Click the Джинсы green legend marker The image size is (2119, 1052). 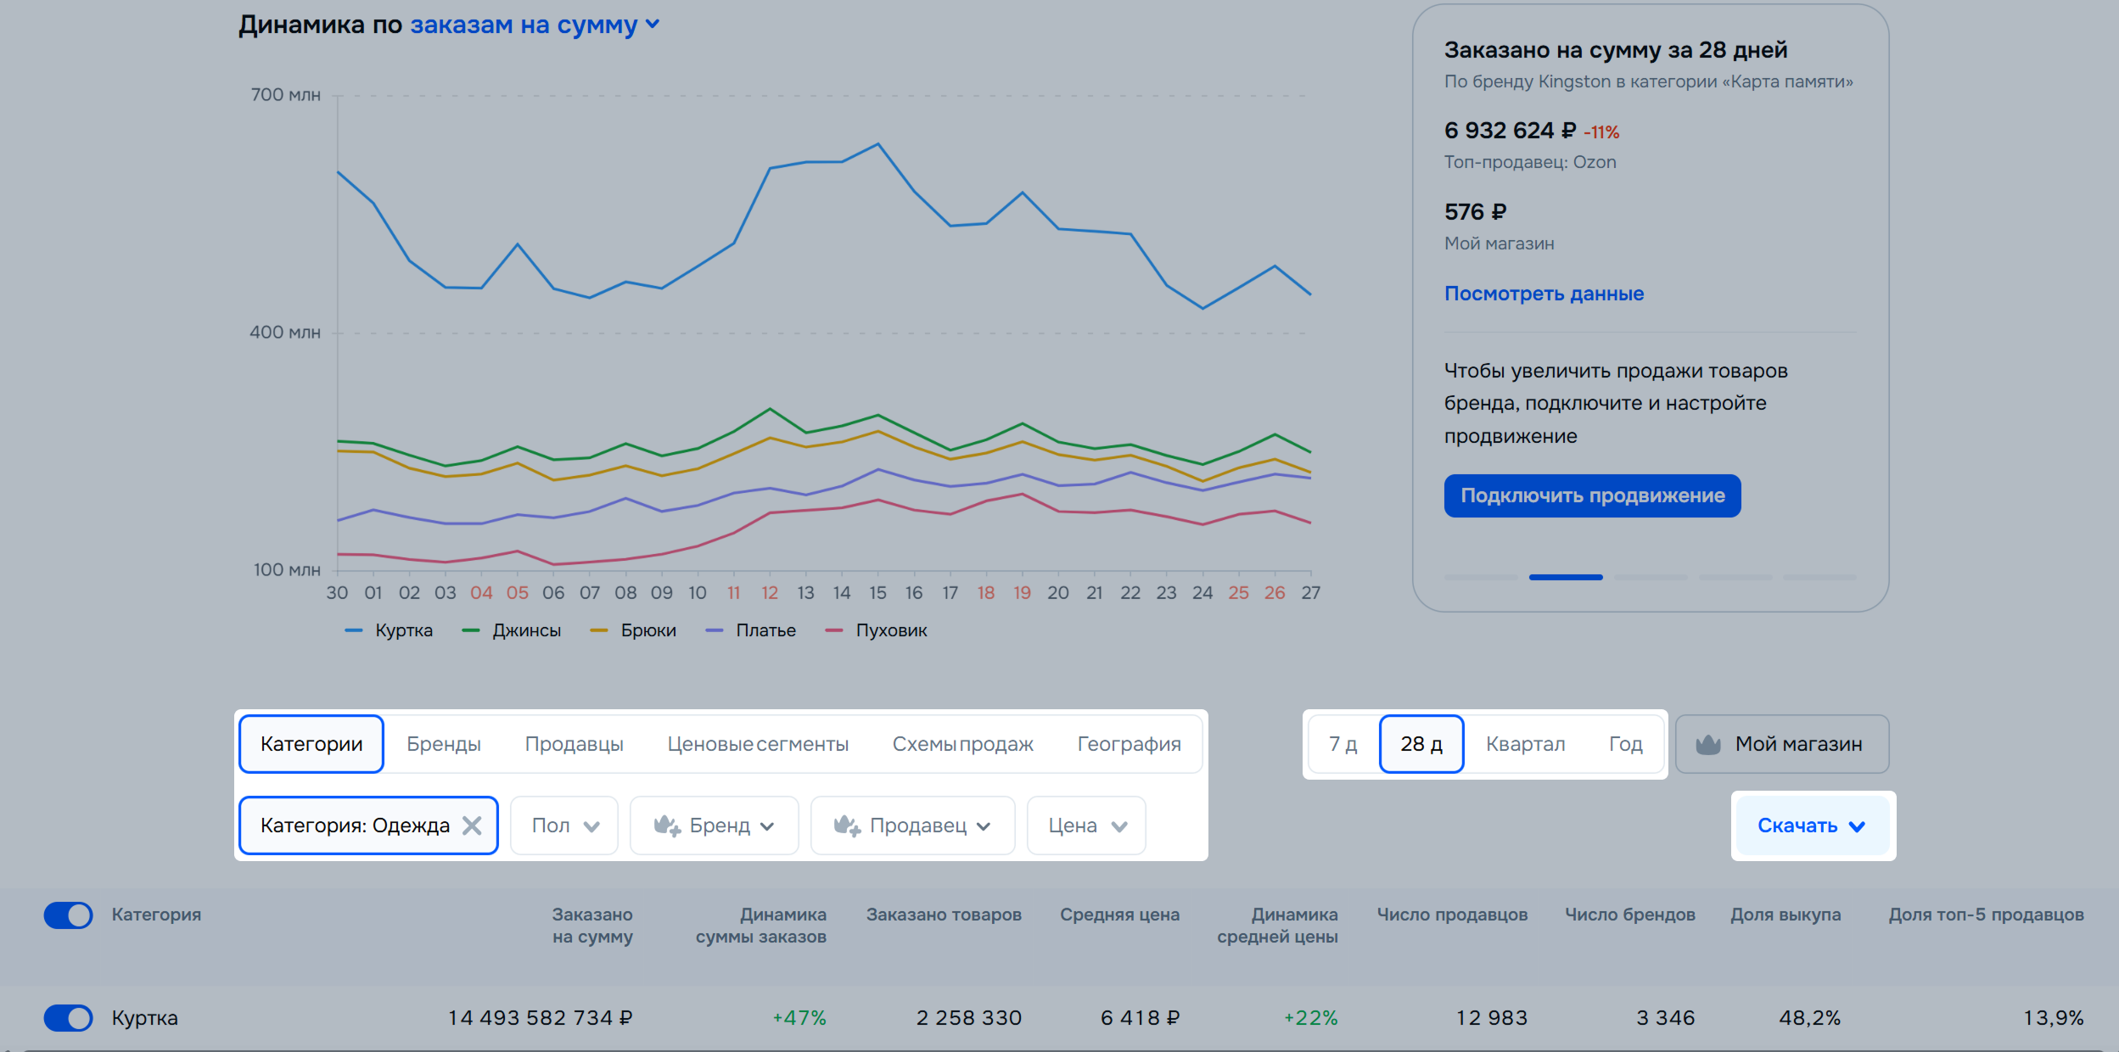(x=471, y=630)
